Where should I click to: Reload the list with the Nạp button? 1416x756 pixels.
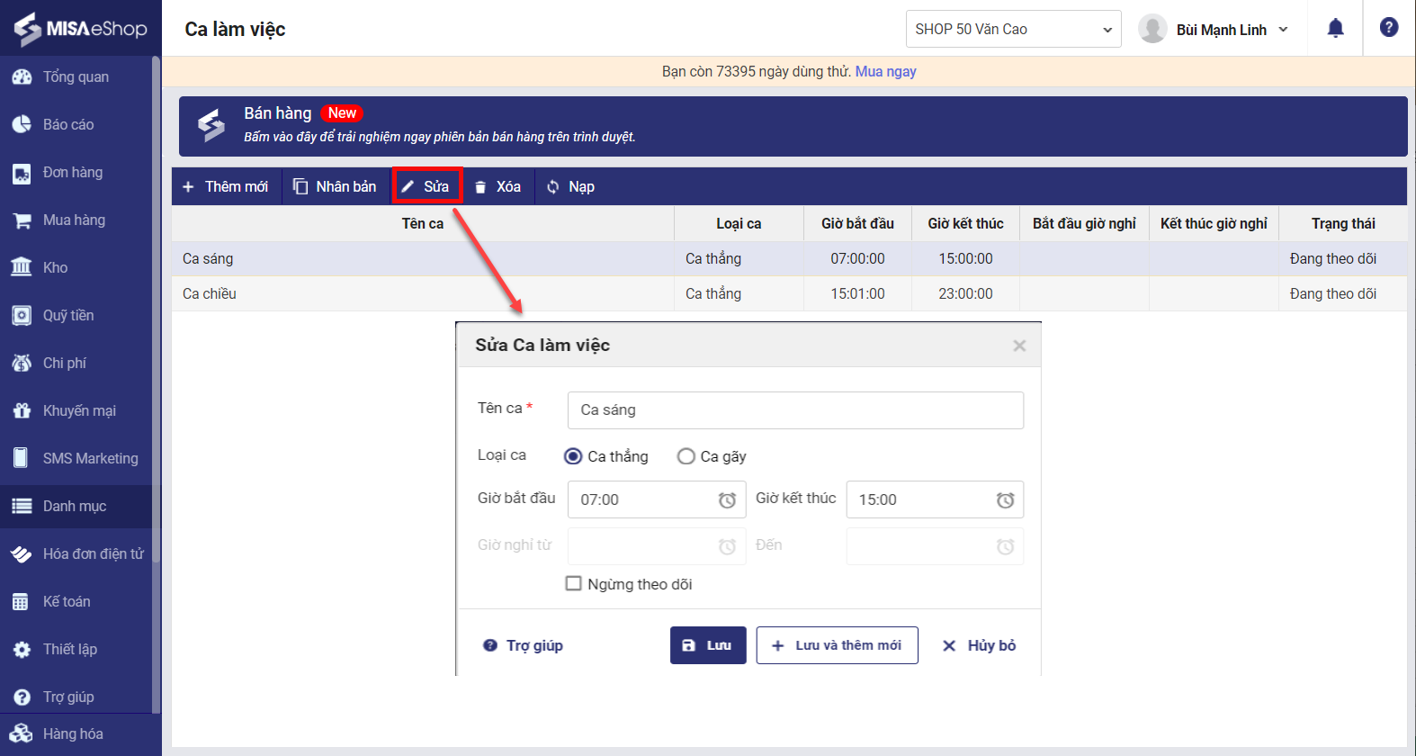(570, 186)
